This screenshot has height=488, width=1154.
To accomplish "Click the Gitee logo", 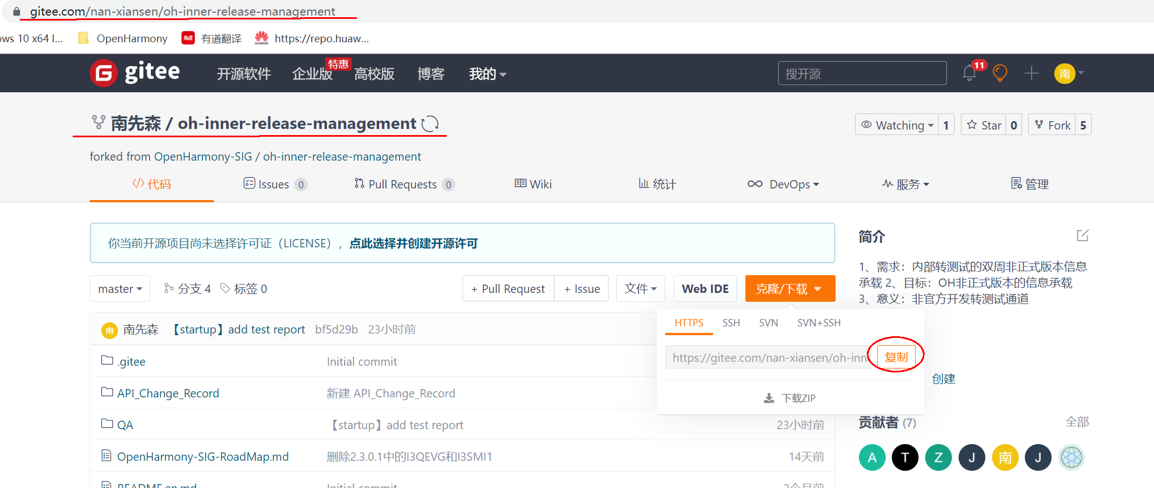I will (x=135, y=73).
